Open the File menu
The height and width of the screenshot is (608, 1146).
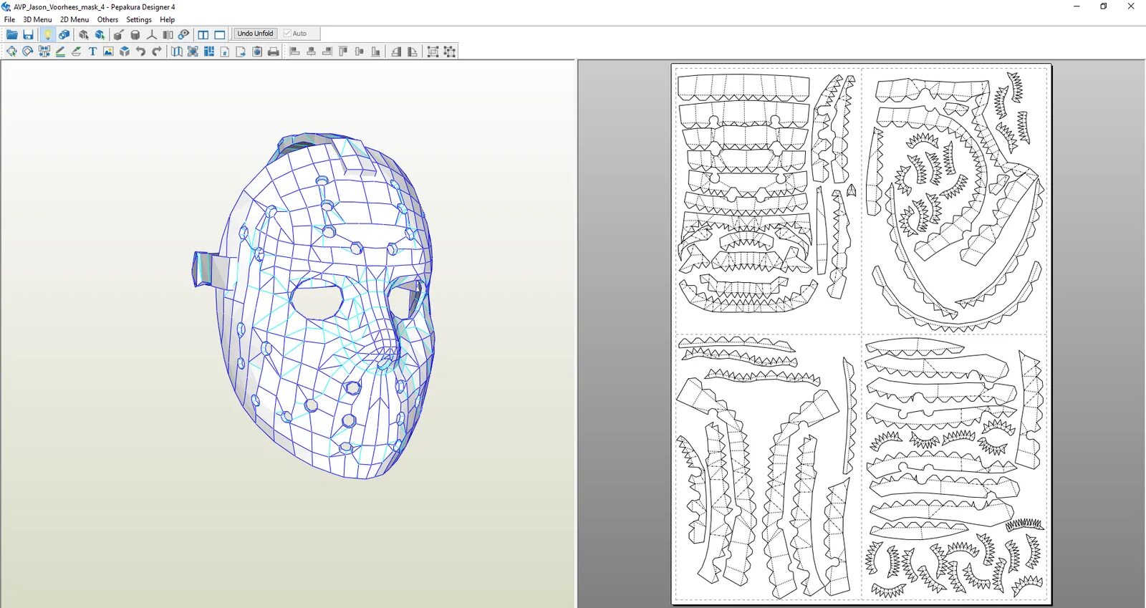coord(9,20)
